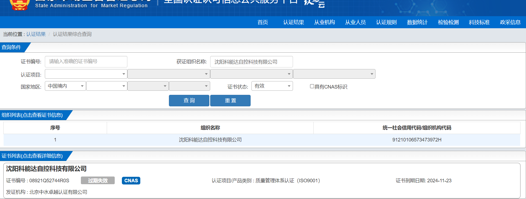526x199 pixels.
Task: Click the CNAS badge
Action: coord(131,181)
